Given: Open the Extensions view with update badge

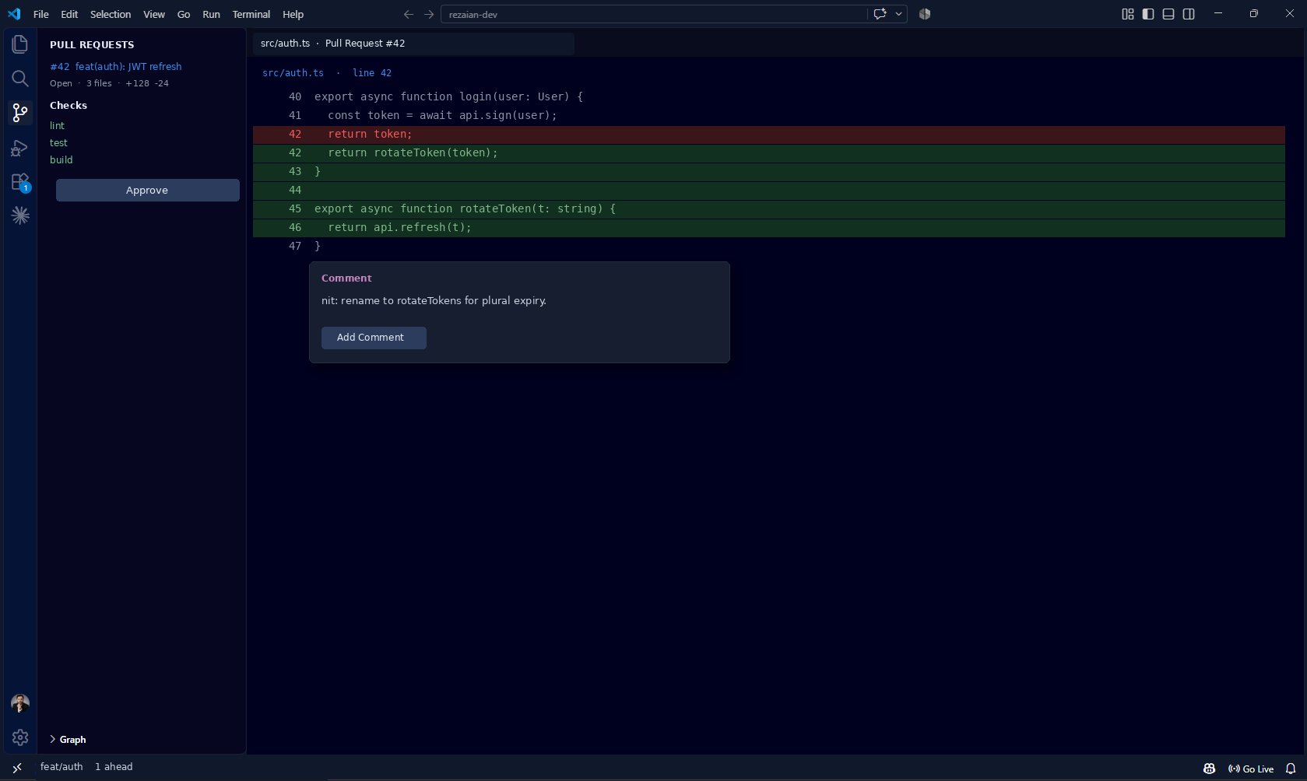Looking at the screenshot, I should pos(20,182).
